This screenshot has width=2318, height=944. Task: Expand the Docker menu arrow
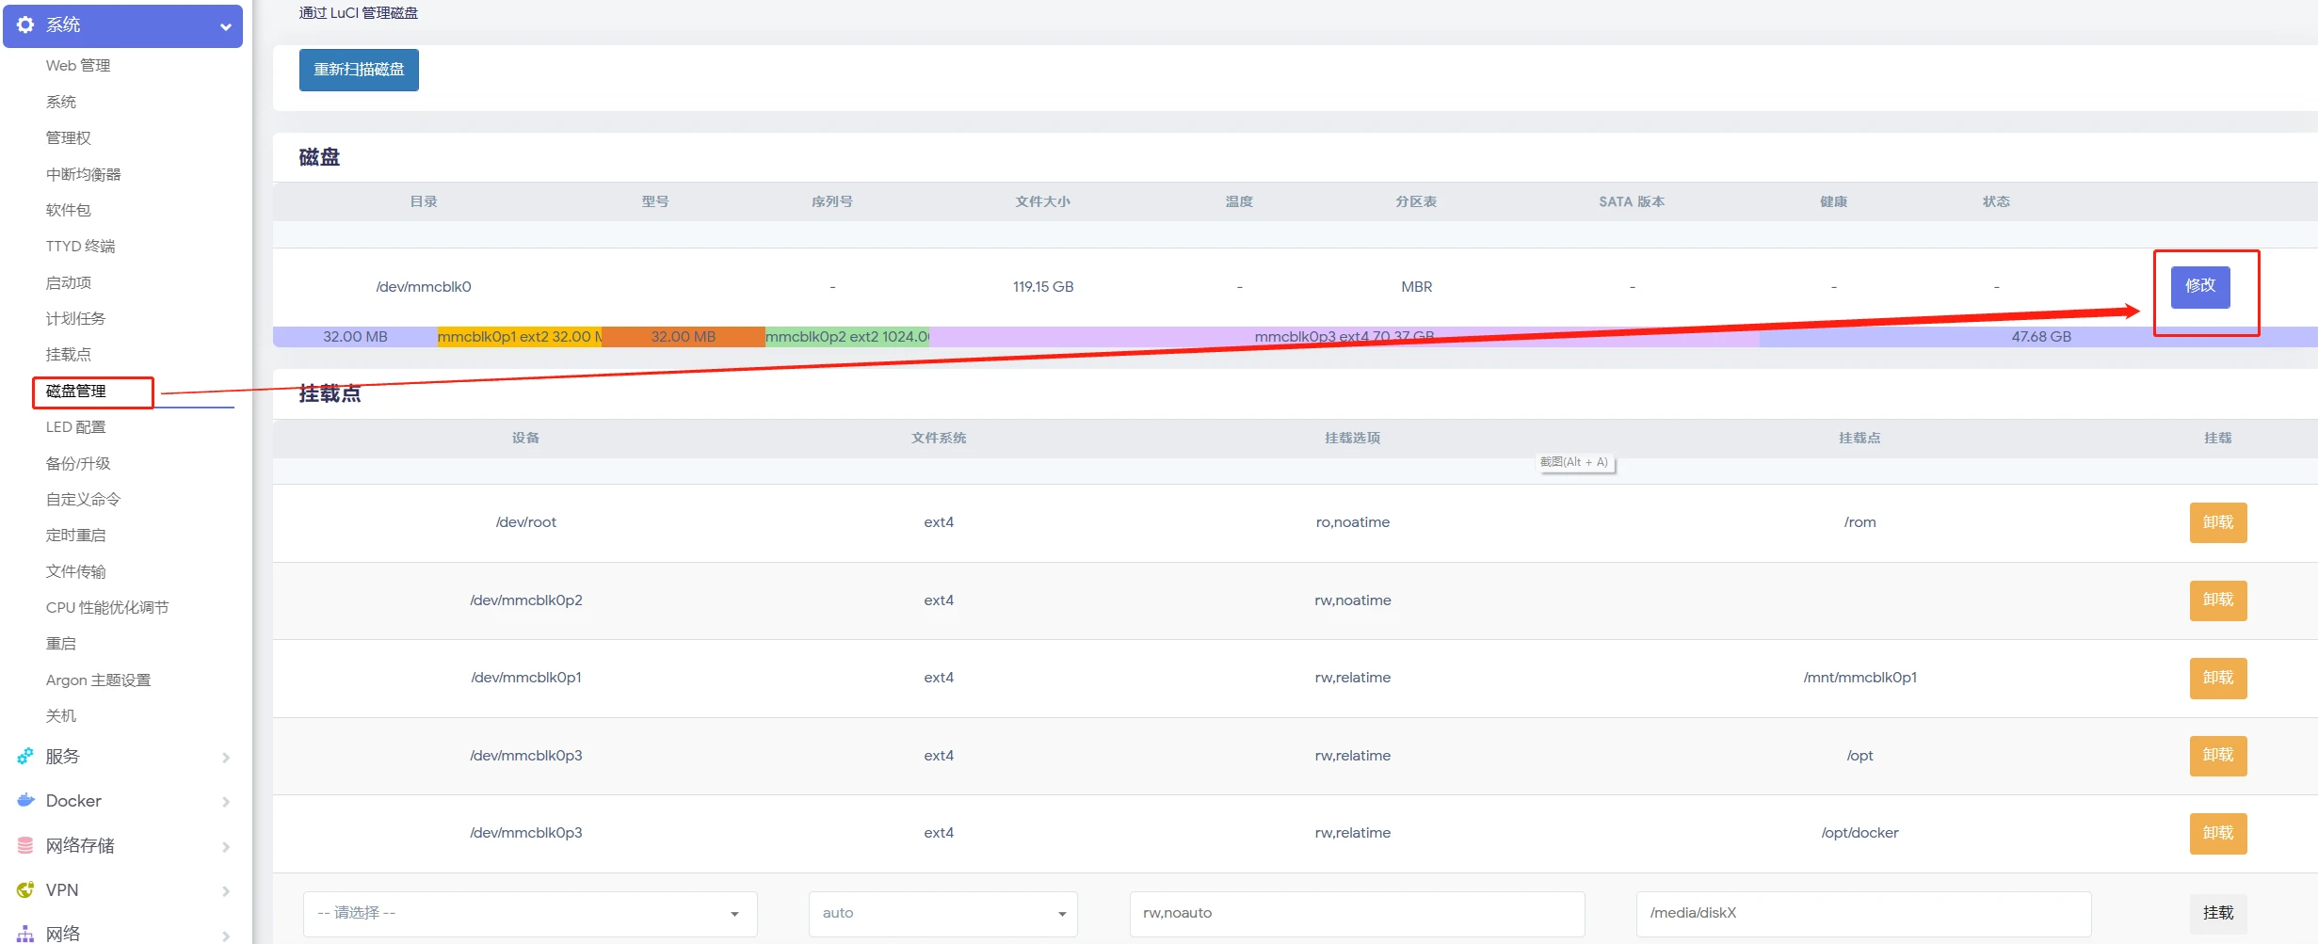click(x=226, y=802)
